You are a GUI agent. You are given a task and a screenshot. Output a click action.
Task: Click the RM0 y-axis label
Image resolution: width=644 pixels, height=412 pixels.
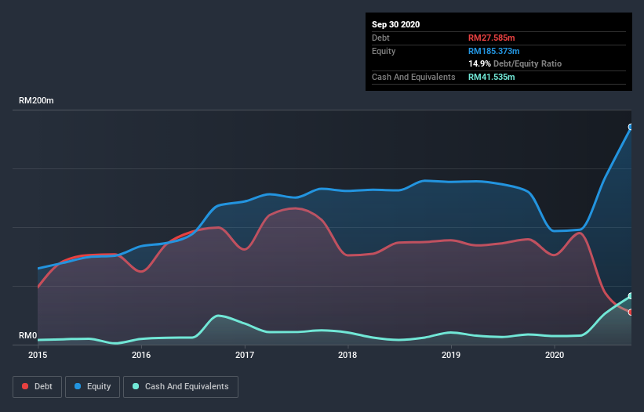28,336
